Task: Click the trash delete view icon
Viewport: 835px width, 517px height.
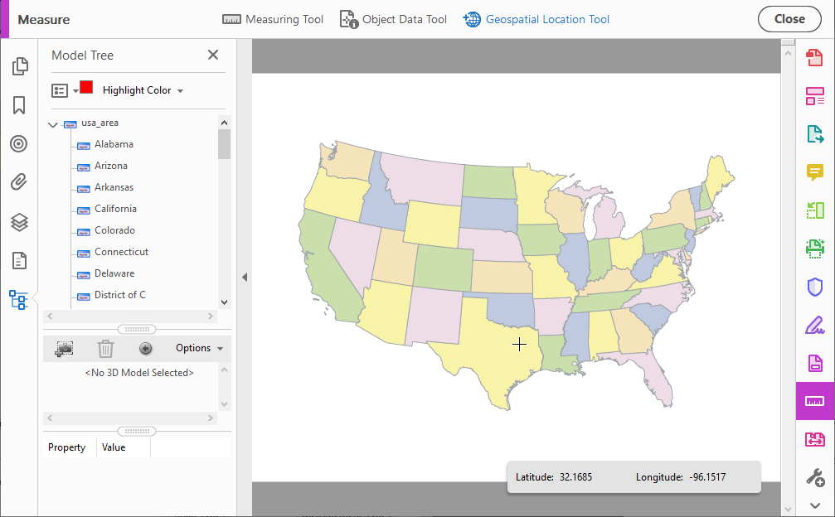Action: pyautogui.click(x=105, y=349)
